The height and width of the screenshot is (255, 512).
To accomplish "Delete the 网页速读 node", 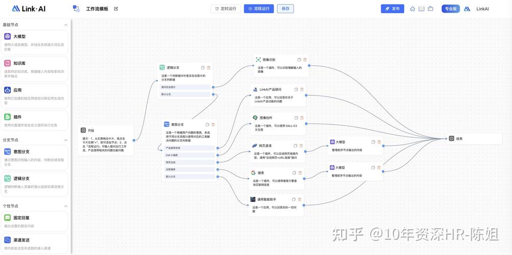I will click(301, 146).
